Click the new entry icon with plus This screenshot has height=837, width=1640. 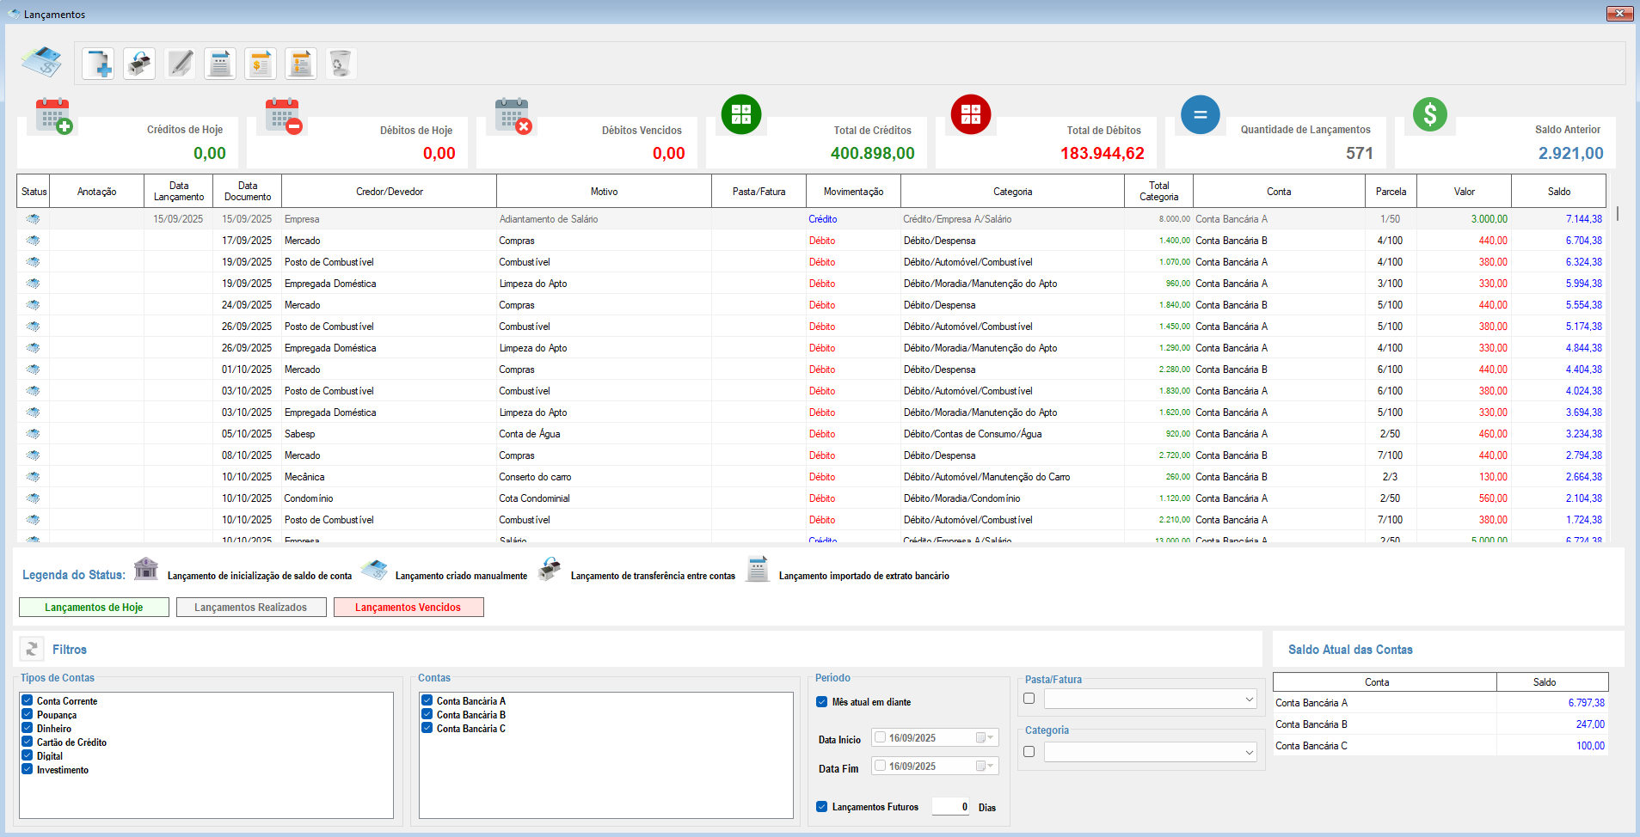[98, 64]
